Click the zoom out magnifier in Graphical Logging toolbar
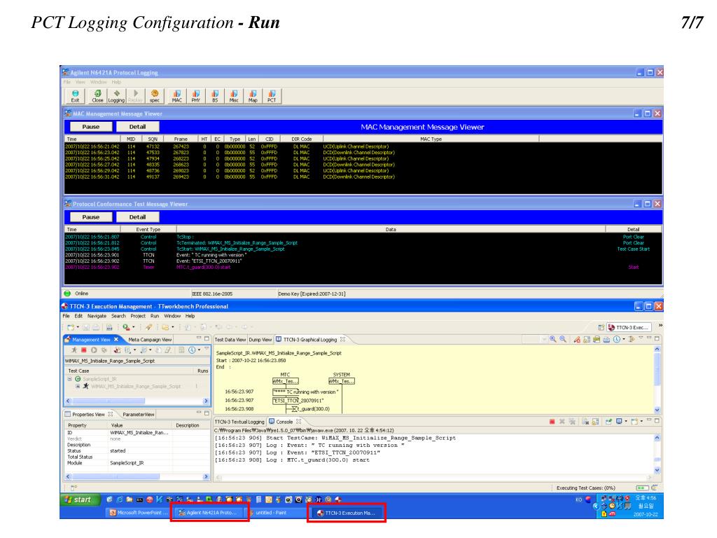 [x=563, y=339]
